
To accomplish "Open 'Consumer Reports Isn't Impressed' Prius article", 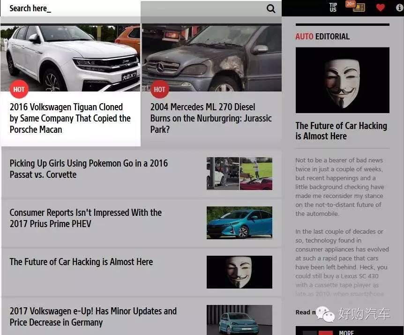I will coord(86,218).
